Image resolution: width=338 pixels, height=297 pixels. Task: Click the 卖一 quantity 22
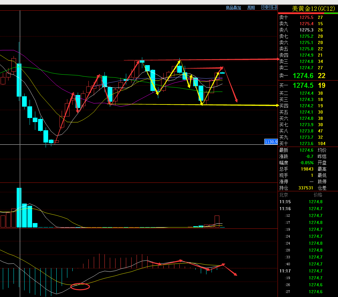pos(322,76)
